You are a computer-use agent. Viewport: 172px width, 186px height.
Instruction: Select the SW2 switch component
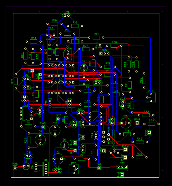tap(105, 54)
